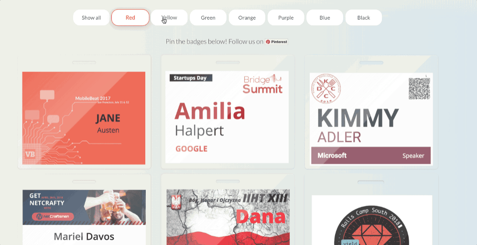The height and width of the screenshot is (245, 477).
Task: Click the QR code on Kimmy's badge
Action: coord(419,88)
